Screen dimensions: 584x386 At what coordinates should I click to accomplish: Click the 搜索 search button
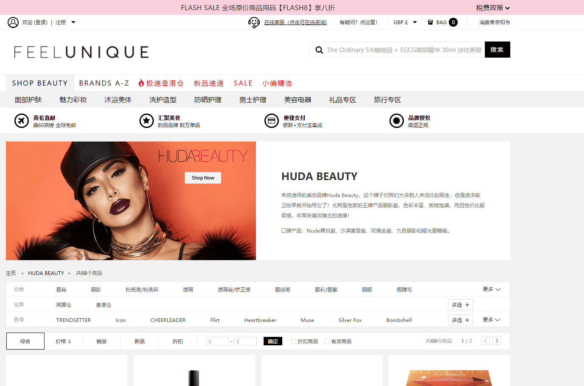(497, 50)
